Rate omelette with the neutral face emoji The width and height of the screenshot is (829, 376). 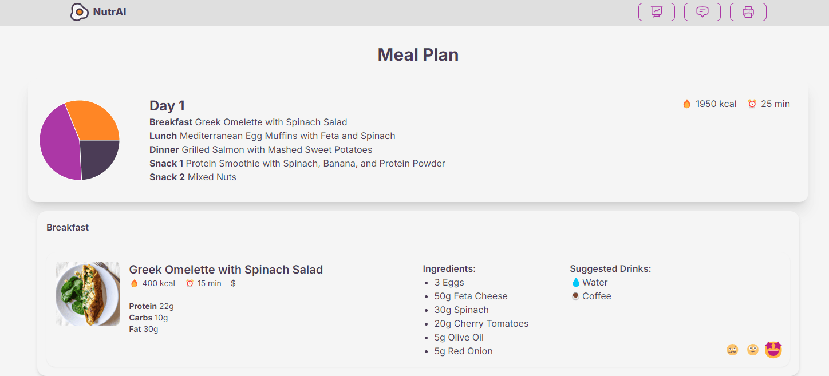coord(753,349)
